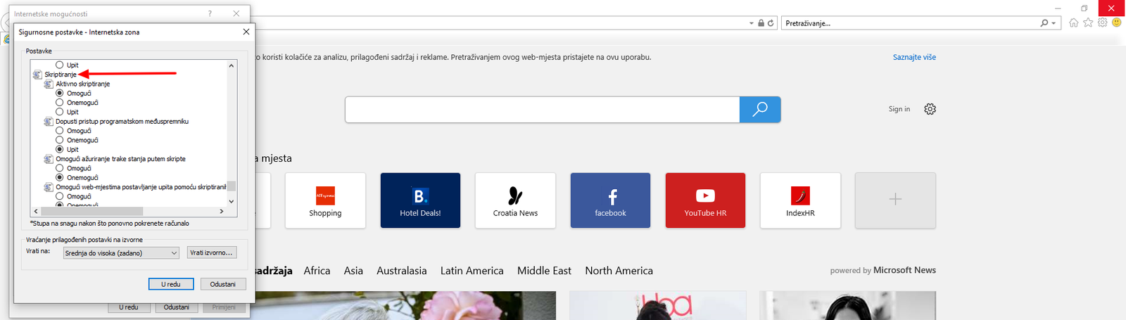This screenshot has height=320, width=1126.
Task: Open the YouTube HR tile
Action: coord(705,200)
